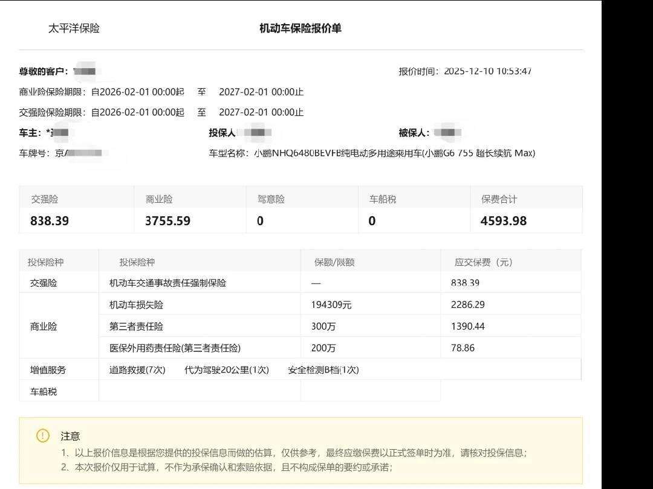
Task: Select the 机动车保险报价单 title
Action: pos(301,28)
